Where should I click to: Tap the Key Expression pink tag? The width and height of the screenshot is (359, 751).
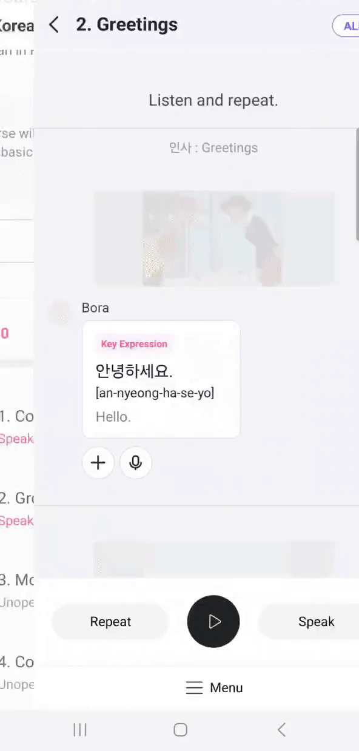click(x=134, y=344)
